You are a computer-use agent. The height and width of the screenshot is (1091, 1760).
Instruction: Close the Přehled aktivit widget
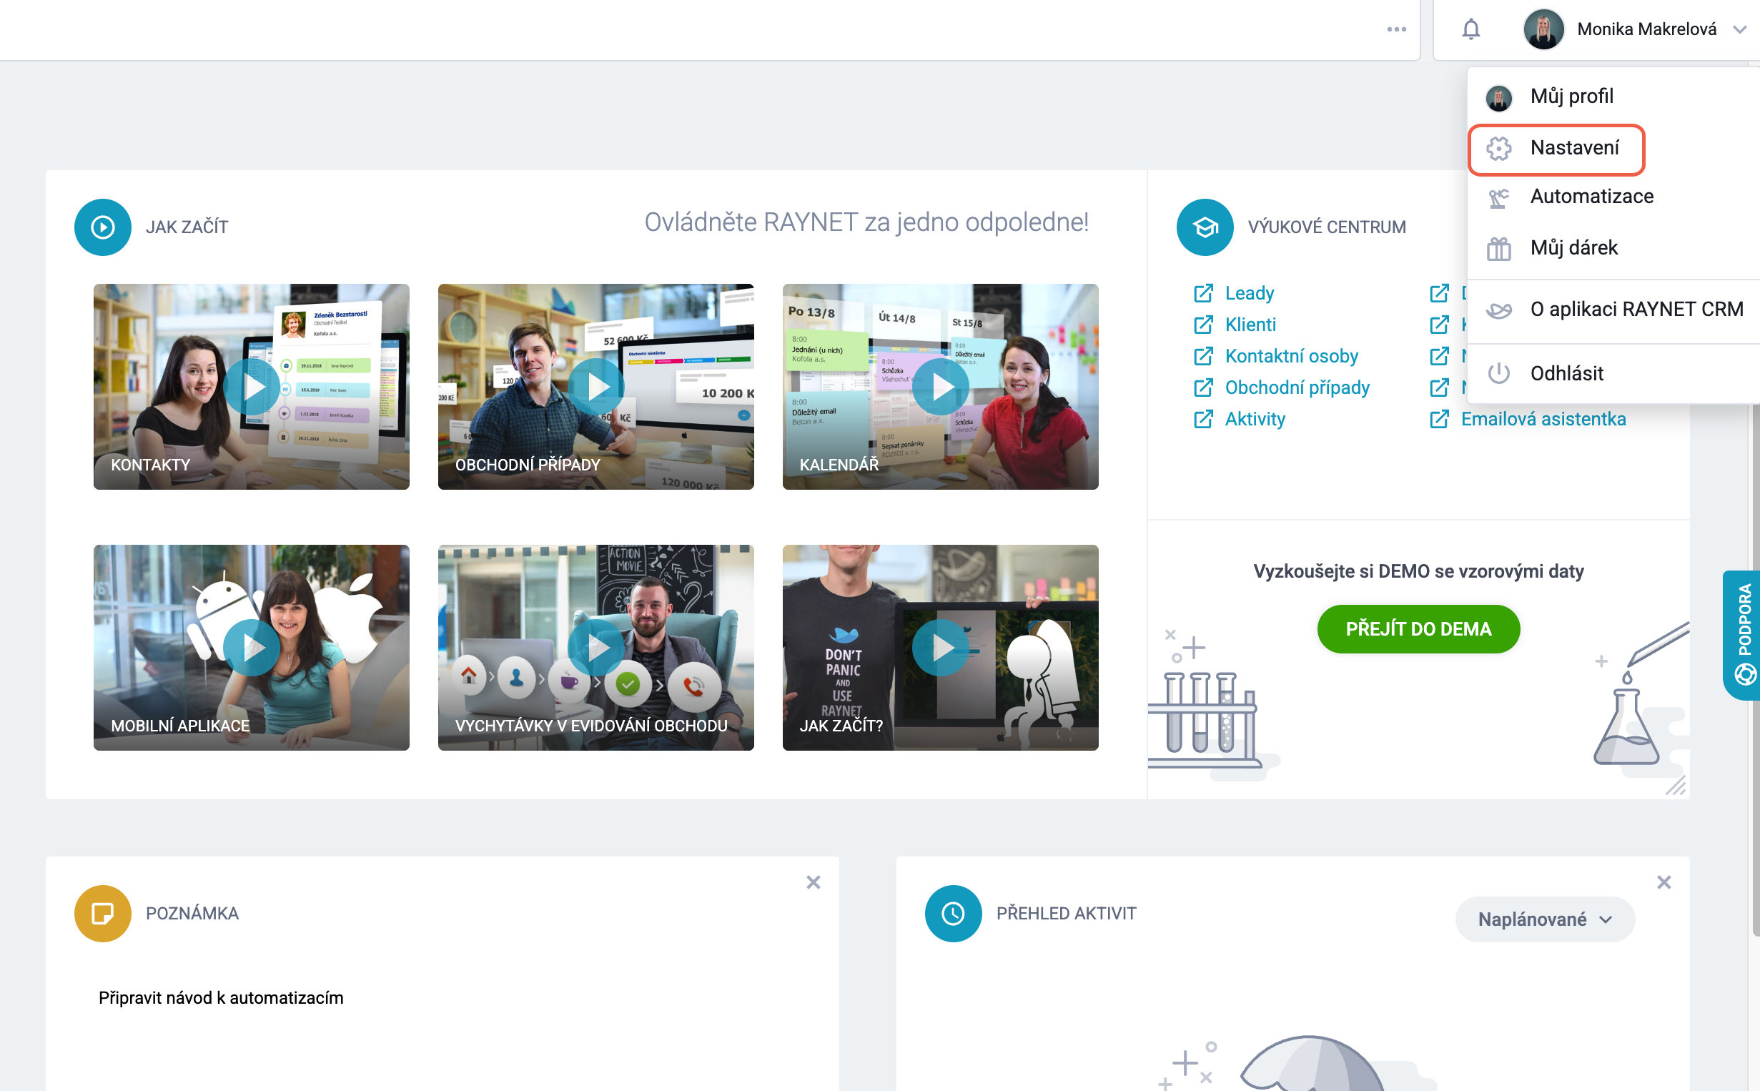pos(1663,882)
